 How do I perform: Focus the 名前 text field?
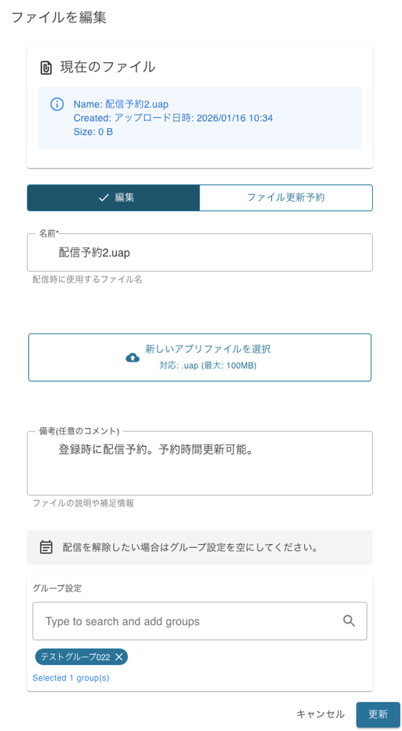(x=200, y=252)
